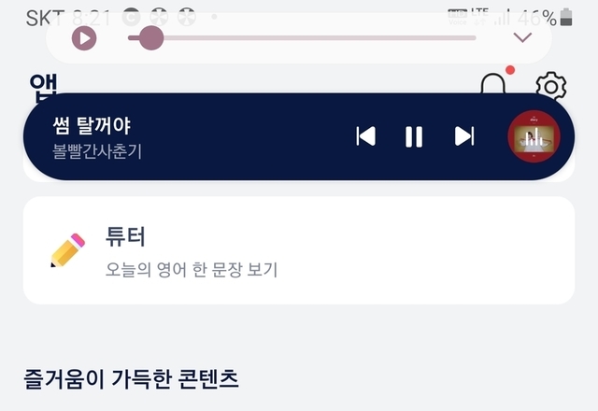This screenshot has width=598, height=411.
Task: Tap the round play button in top overlay
Action: (84, 38)
